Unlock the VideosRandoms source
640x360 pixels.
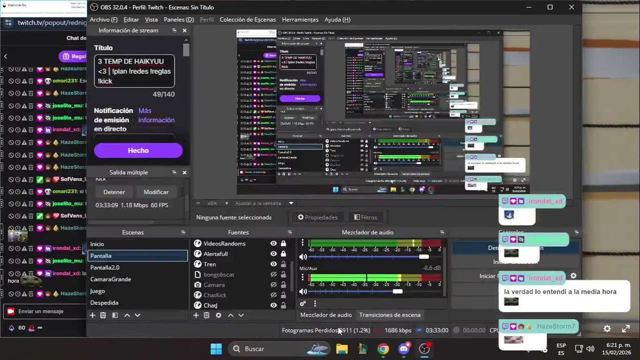pos(283,243)
